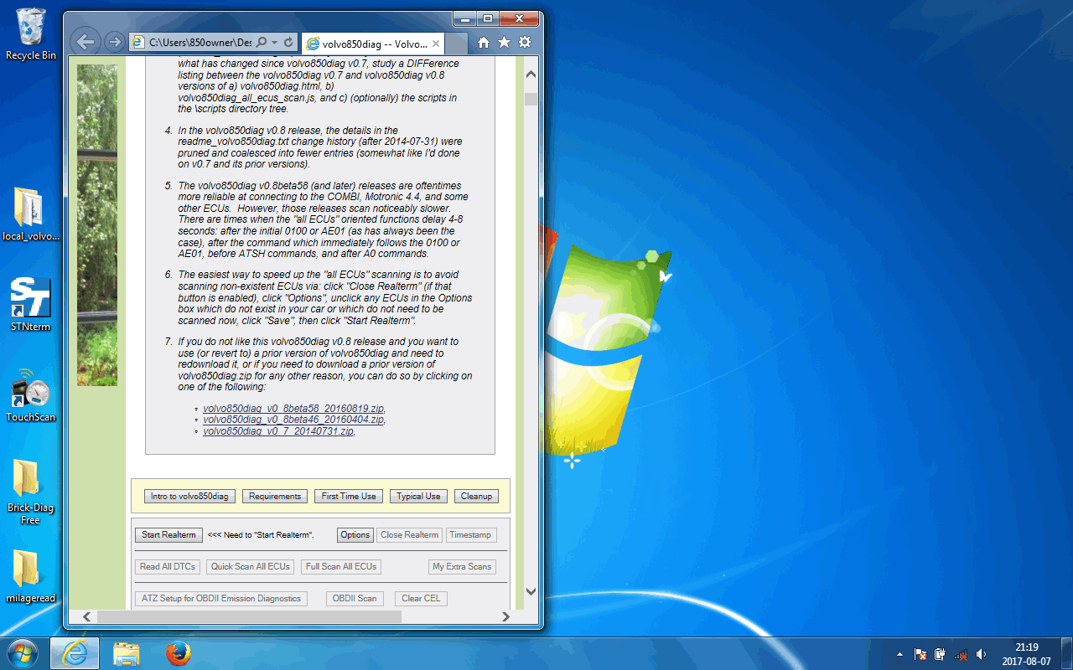Select the STNterm desktop shortcut

point(31,305)
